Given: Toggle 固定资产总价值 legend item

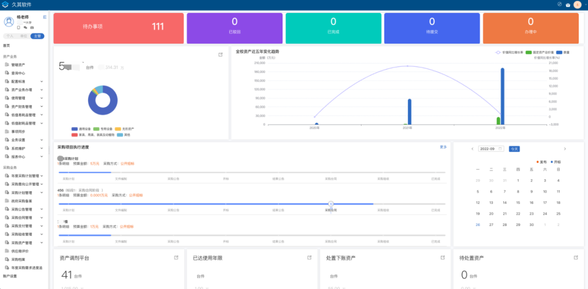Looking at the screenshot, I should [x=540, y=52].
